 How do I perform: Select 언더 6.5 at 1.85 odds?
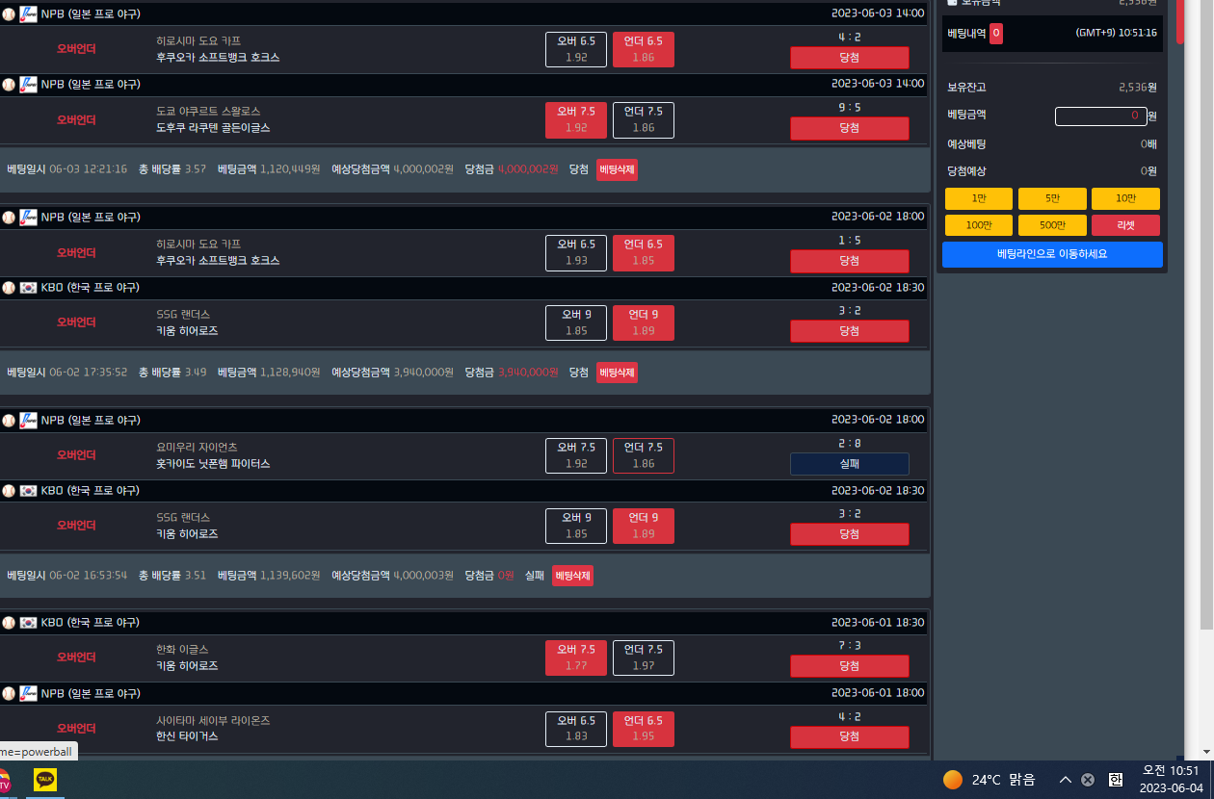(x=644, y=252)
